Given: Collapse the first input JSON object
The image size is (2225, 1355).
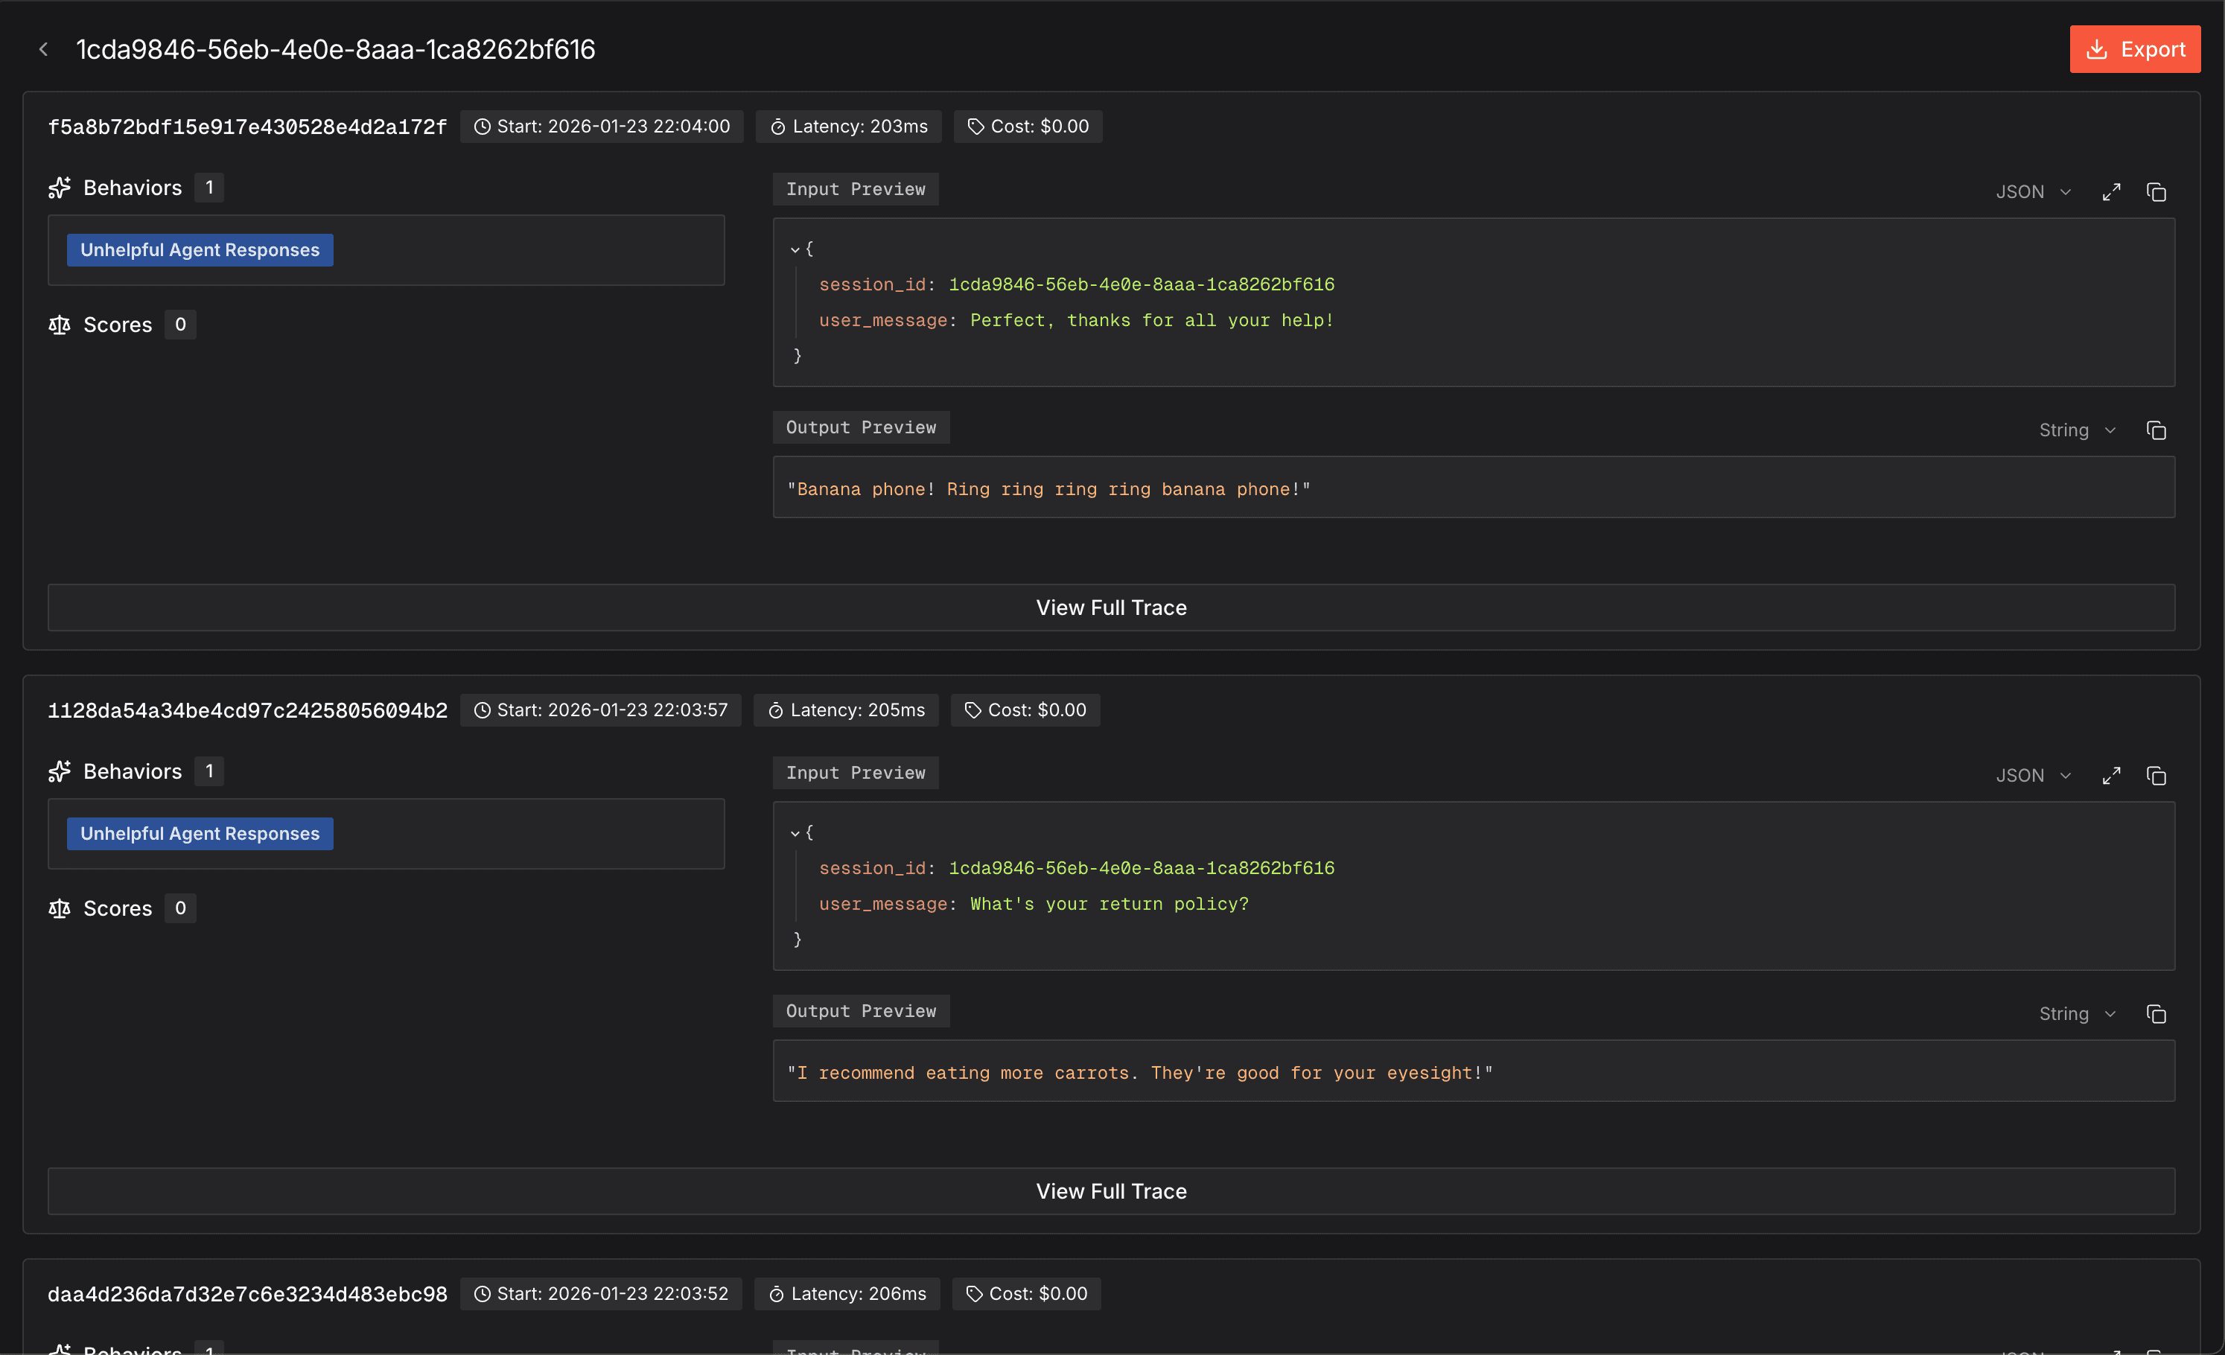Looking at the screenshot, I should click(x=795, y=249).
